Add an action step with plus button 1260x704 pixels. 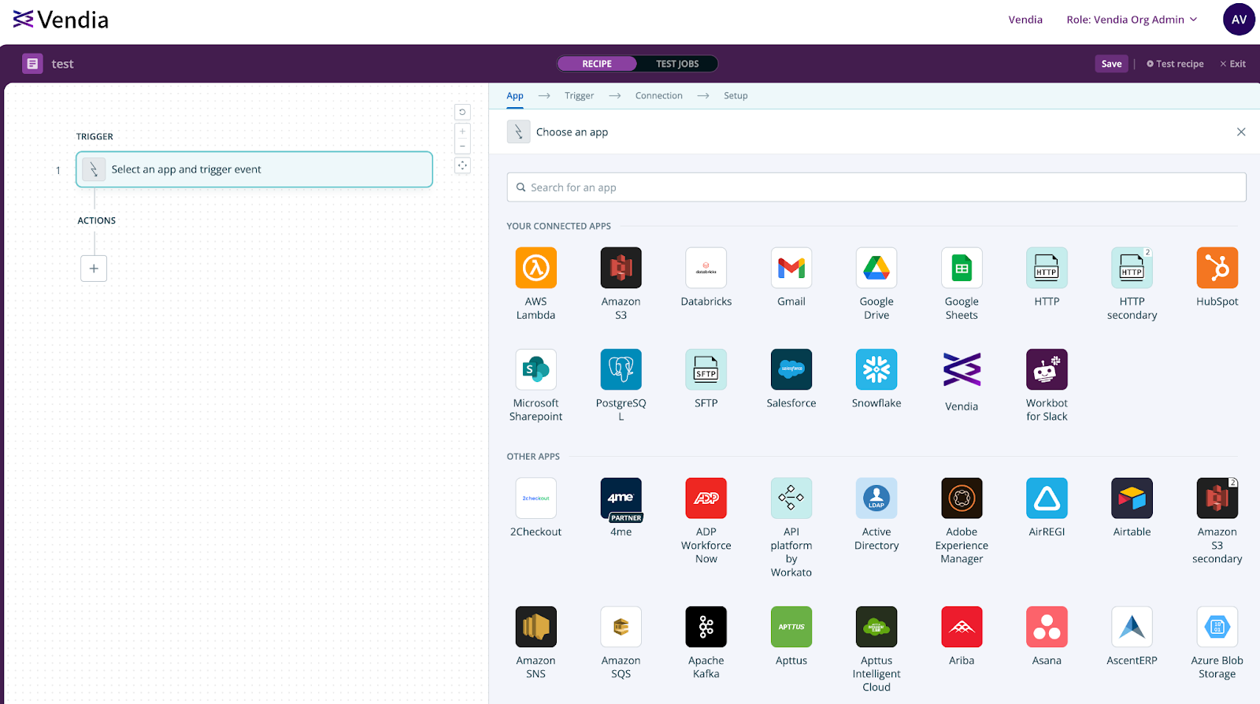point(94,269)
